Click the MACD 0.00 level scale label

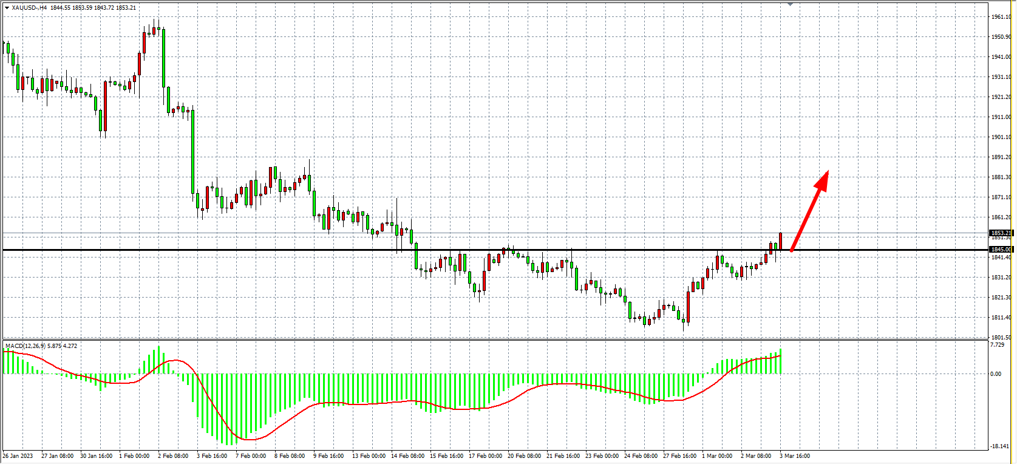pos(996,374)
